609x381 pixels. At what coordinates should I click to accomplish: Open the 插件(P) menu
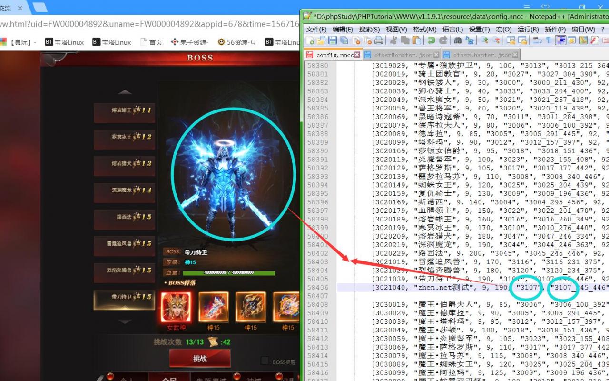click(x=555, y=29)
